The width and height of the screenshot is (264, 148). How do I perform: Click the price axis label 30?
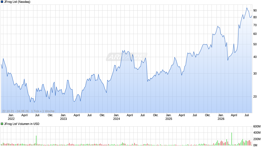pyautogui.click(x=255, y=73)
